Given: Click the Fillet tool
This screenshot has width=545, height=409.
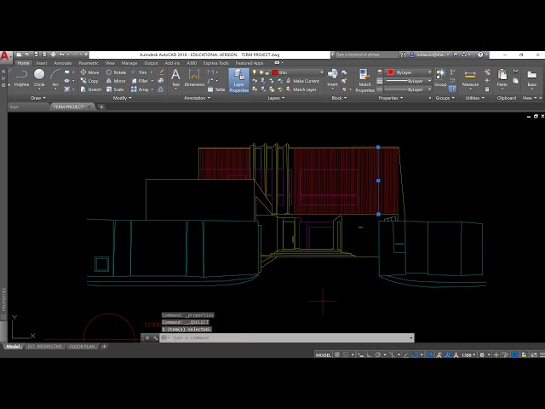Looking at the screenshot, I should (x=140, y=81).
